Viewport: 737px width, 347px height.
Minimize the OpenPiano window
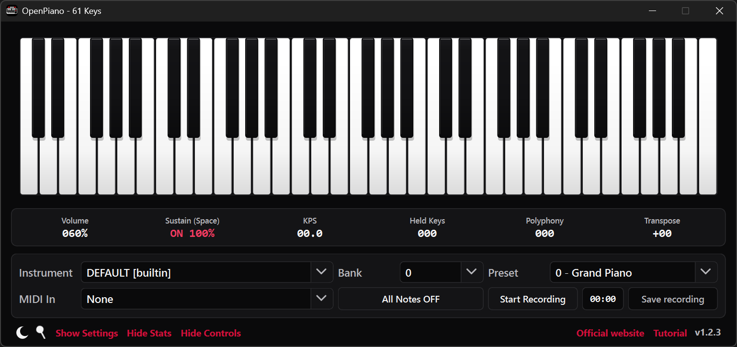652,11
